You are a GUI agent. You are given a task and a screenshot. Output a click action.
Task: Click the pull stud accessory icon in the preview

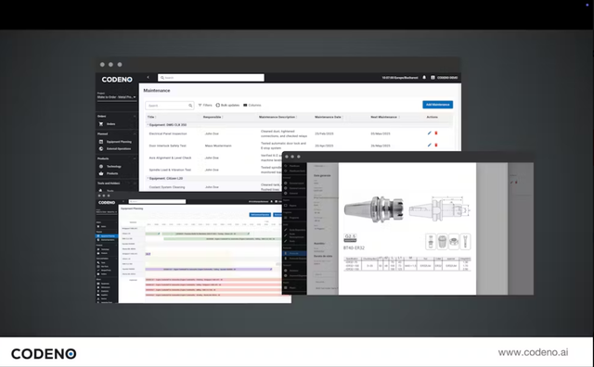(431, 241)
